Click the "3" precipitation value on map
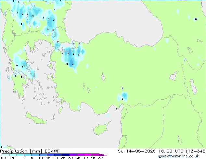Image resolution: width=206 pixels, height=159 pixels. pyautogui.click(x=54, y=20)
